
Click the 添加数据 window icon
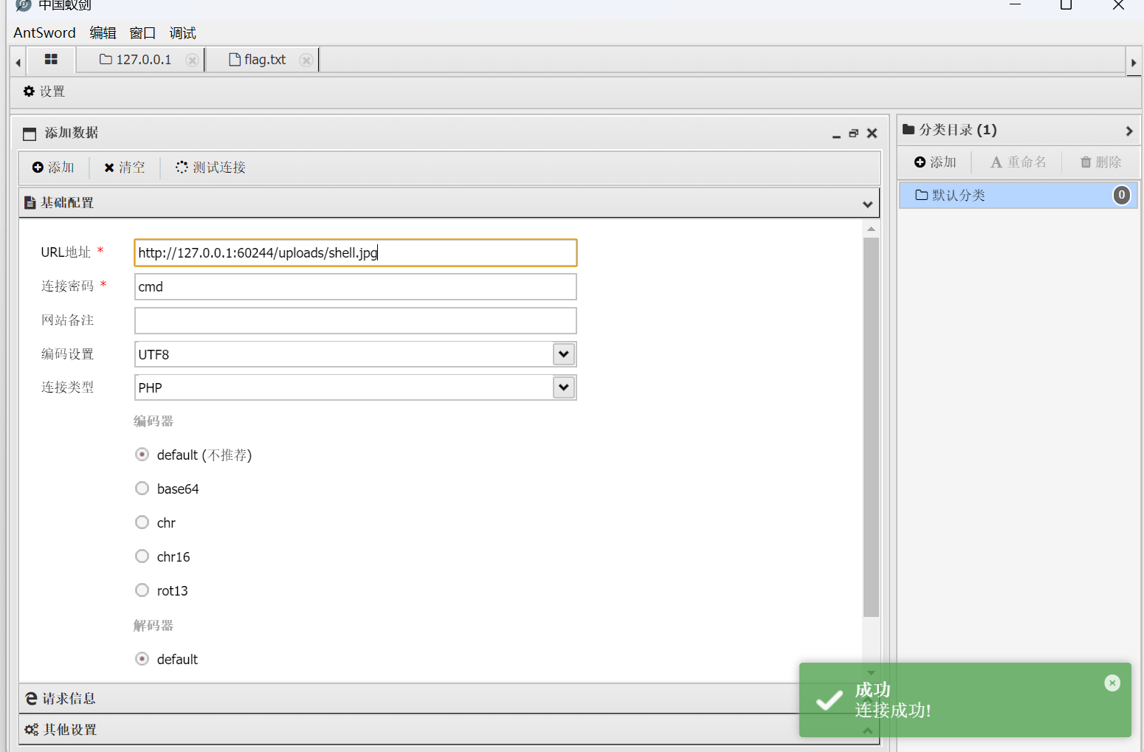coord(30,134)
